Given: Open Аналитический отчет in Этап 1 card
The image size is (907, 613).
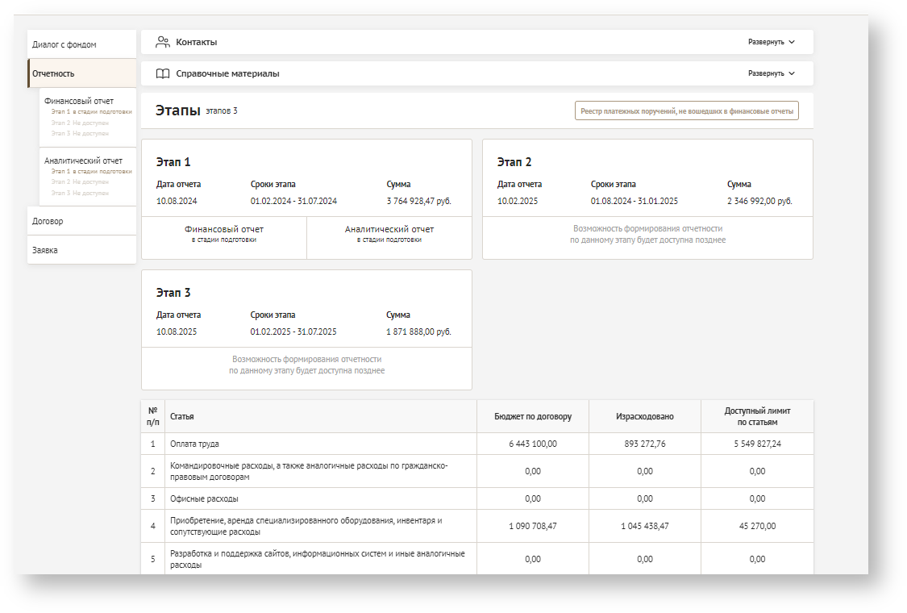Looking at the screenshot, I should click(389, 234).
